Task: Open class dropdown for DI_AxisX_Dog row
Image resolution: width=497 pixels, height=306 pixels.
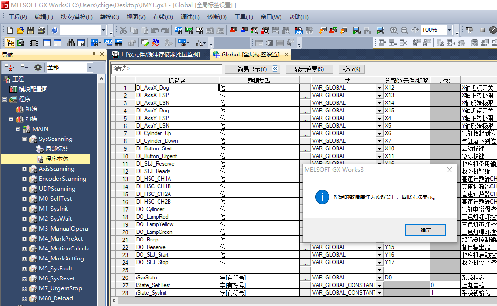Action: pyautogui.click(x=379, y=88)
